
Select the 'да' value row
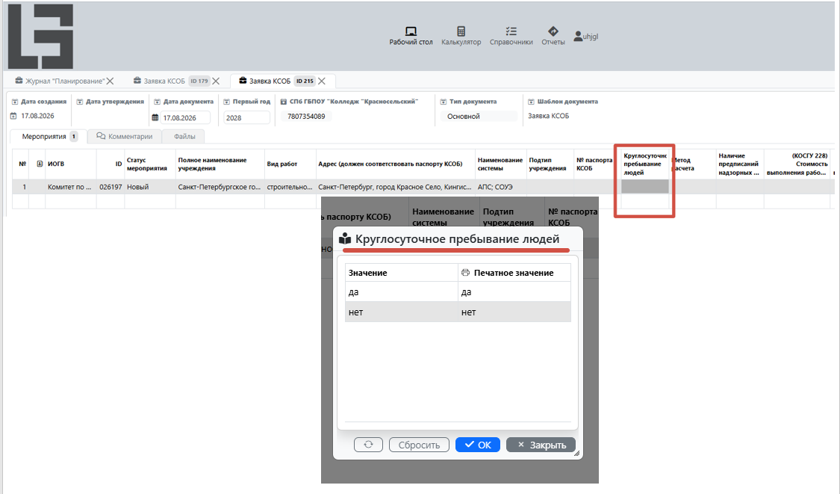(458, 292)
